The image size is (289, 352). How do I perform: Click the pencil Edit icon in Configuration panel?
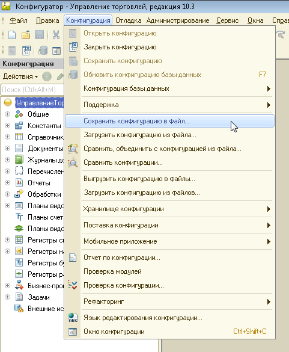click(x=60, y=76)
